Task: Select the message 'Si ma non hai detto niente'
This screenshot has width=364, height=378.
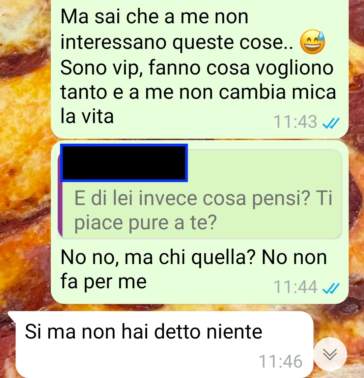Action: coord(161,345)
